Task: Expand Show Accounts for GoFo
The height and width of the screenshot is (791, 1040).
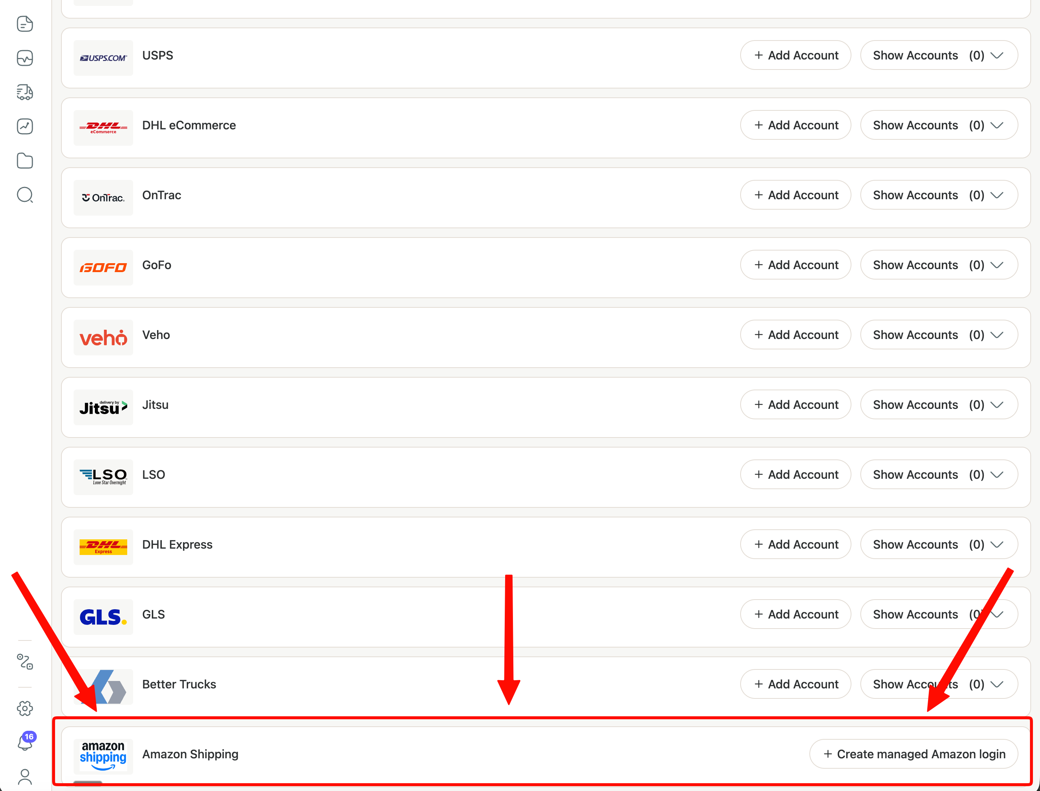Action: click(939, 265)
